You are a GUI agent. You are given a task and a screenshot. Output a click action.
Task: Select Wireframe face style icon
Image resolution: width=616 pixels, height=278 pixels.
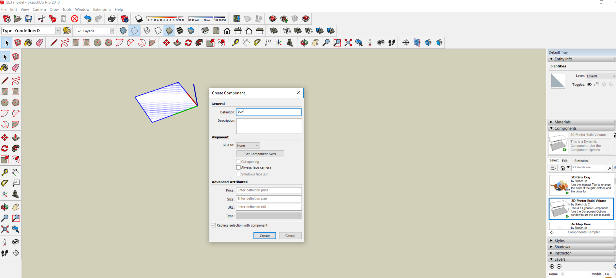click(x=147, y=31)
